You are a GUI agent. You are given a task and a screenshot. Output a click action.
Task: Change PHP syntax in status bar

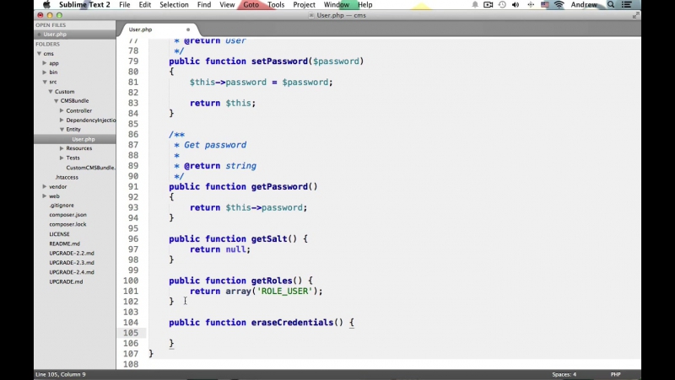[x=616, y=374]
